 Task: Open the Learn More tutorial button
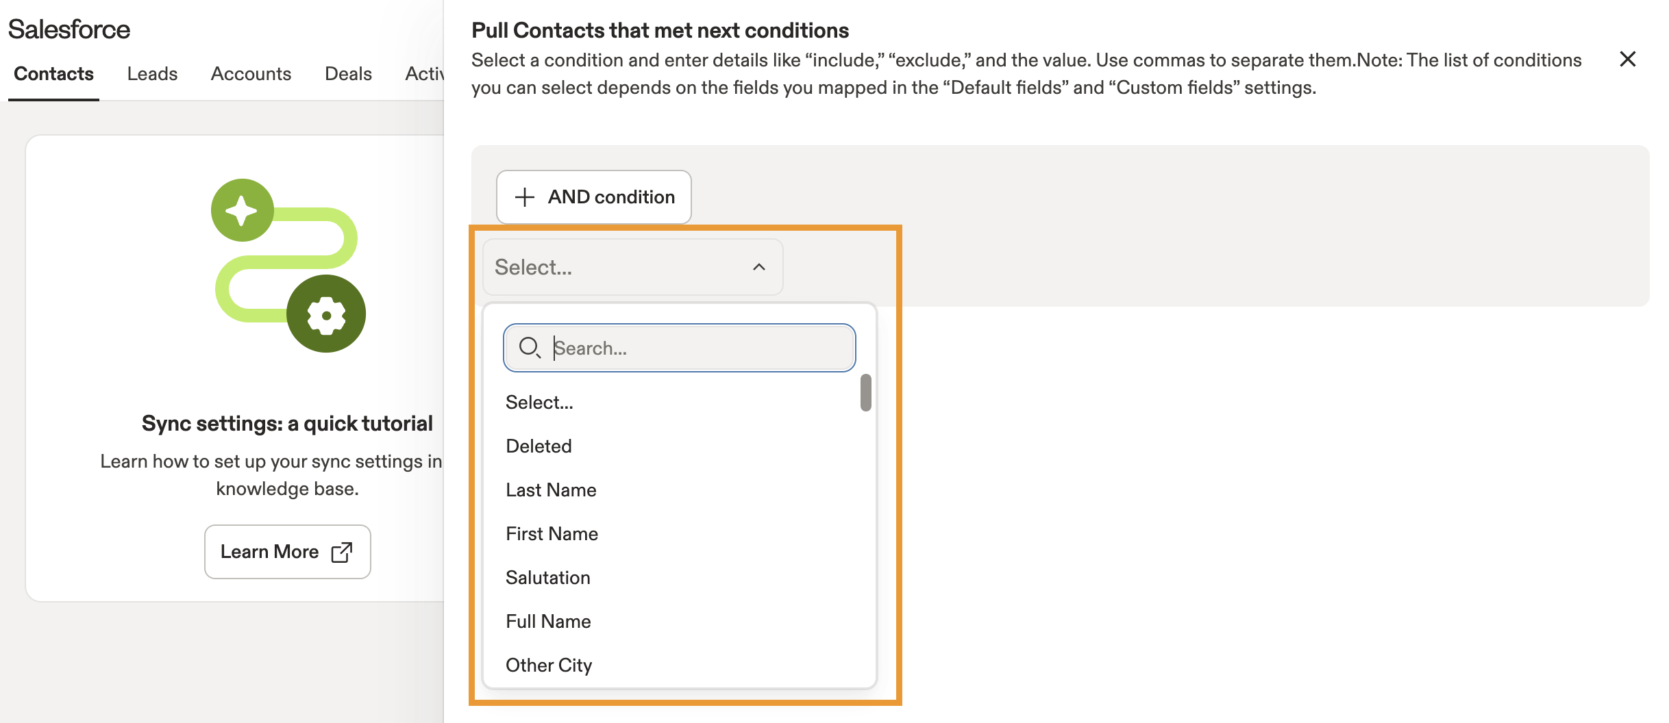click(287, 552)
